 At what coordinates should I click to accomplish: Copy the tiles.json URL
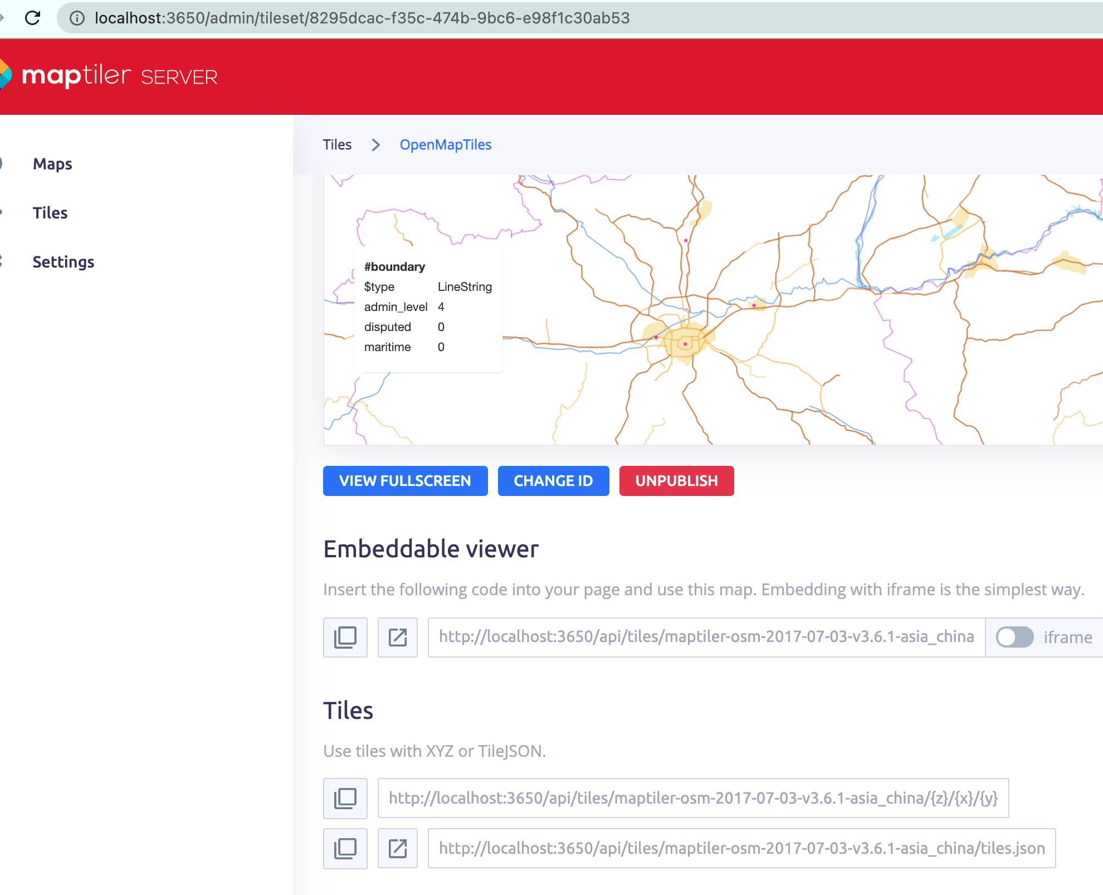click(x=345, y=848)
